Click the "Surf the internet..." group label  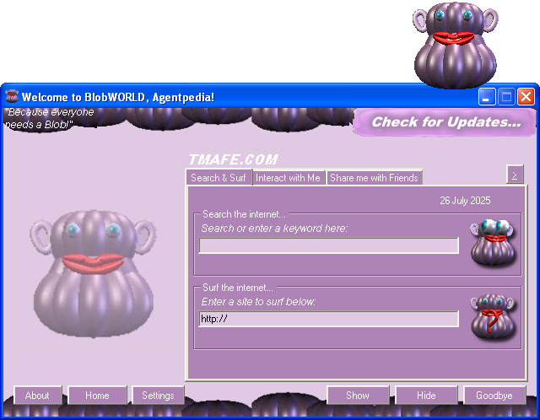click(238, 288)
